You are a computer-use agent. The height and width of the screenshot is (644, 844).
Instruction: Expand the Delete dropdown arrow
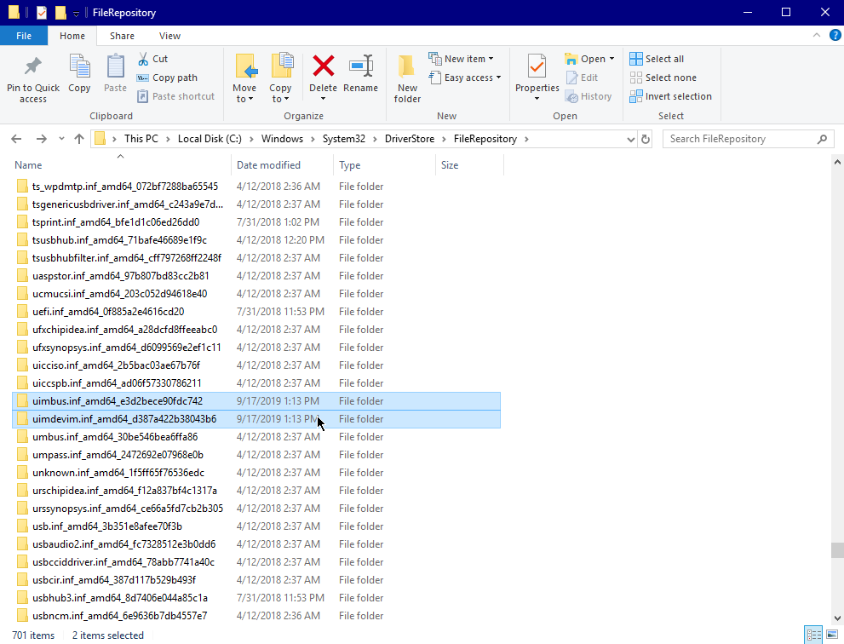323,99
